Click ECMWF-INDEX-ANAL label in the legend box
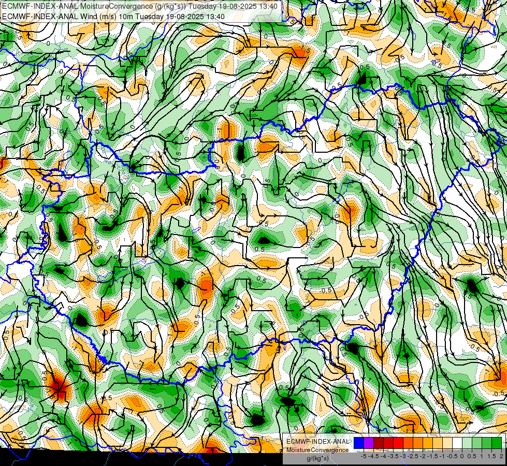507x466 pixels. click(317, 442)
